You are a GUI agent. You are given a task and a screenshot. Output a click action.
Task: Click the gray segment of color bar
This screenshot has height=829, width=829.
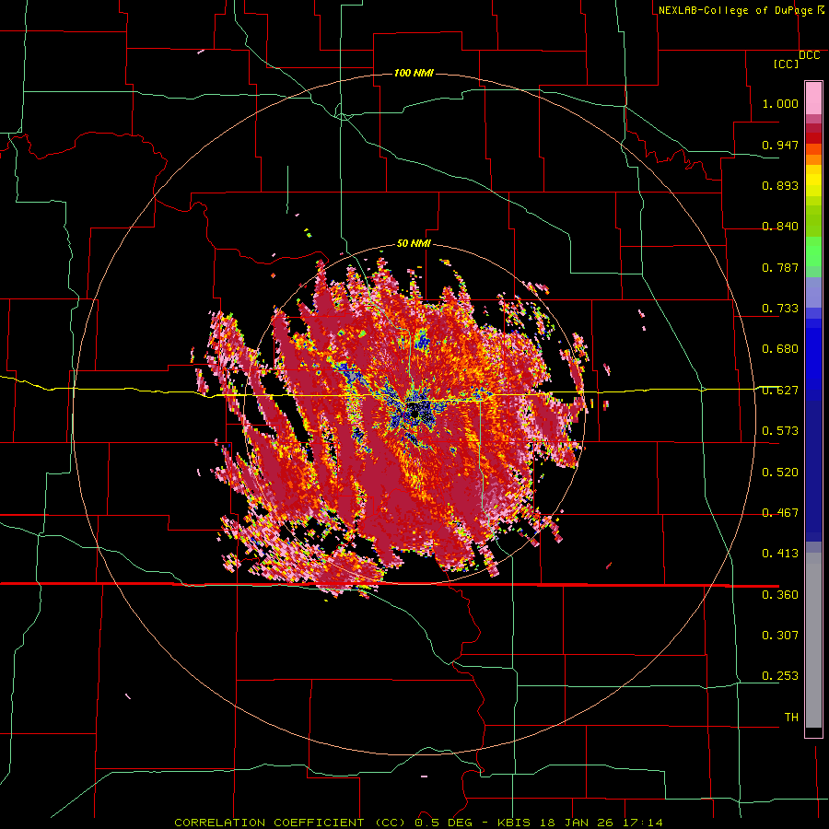point(813,640)
